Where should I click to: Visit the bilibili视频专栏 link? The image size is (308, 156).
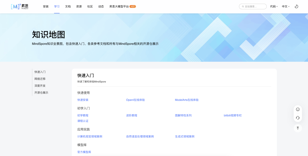(x=232, y=115)
